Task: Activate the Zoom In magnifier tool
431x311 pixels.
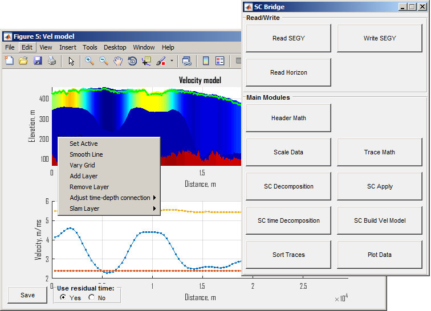Action: pos(90,61)
